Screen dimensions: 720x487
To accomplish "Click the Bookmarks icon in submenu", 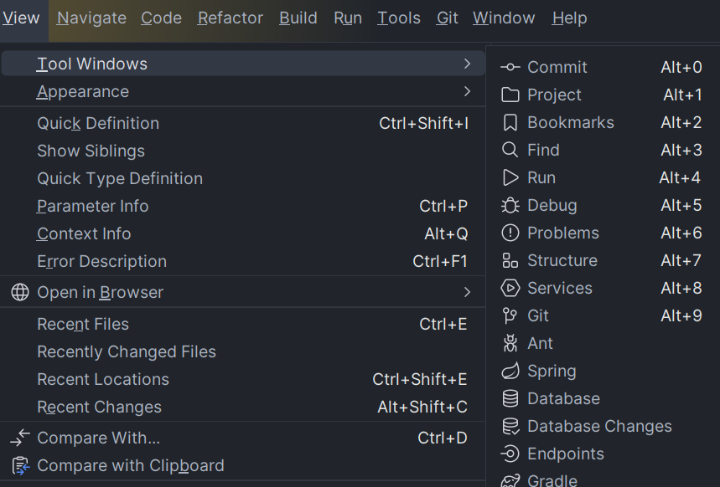I will pyautogui.click(x=510, y=122).
